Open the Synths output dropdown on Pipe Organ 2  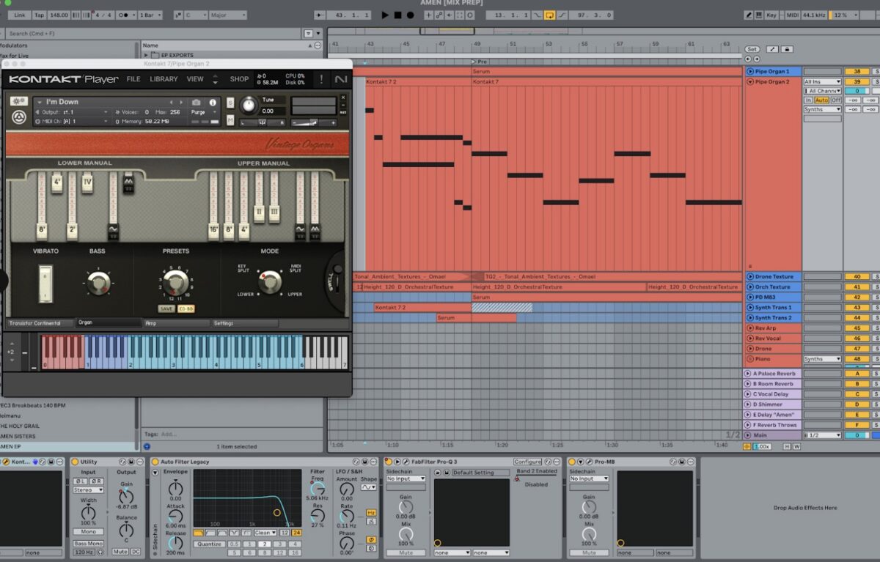[x=822, y=109]
